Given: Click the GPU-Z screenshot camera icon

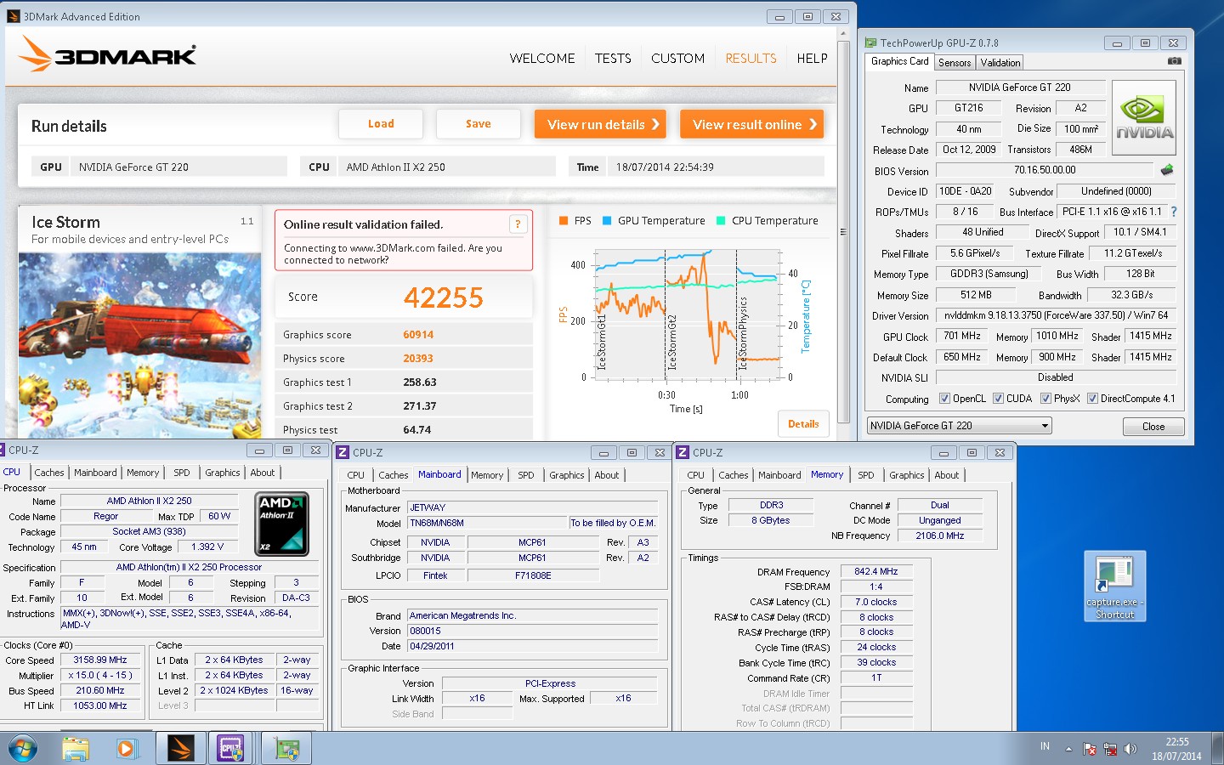Looking at the screenshot, I should click(x=1174, y=61).
